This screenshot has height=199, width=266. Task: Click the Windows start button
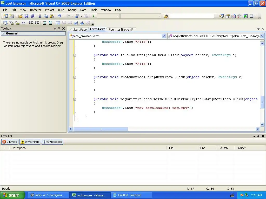coord(12,195)
